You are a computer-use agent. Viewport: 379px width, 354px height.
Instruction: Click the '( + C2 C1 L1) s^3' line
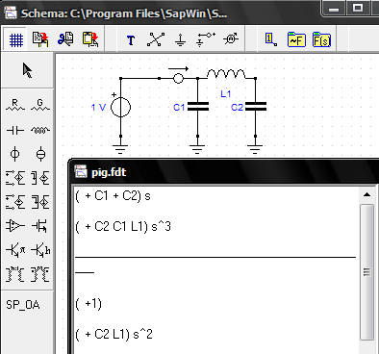point(123,227)
